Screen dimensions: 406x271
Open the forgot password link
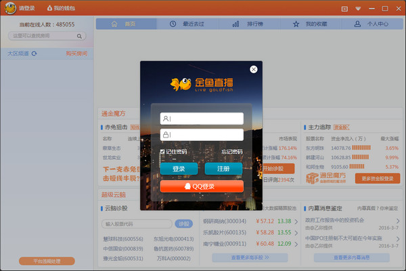point(231,152)
